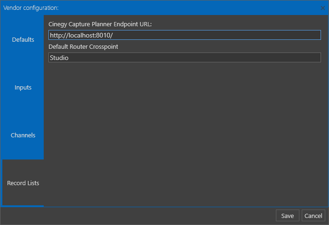Save the vendor configuration
Viewport: 329px width, 225px height.
click(x=288, y=216)
